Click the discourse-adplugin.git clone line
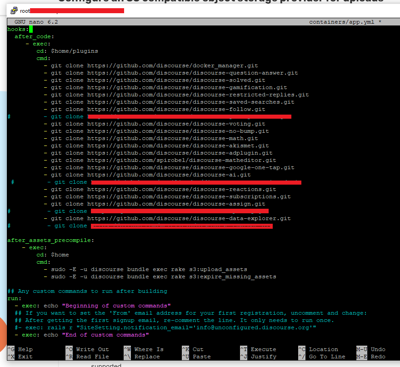Image resolution: width=400 pixels, height=367 pixels. pos(158,153)
